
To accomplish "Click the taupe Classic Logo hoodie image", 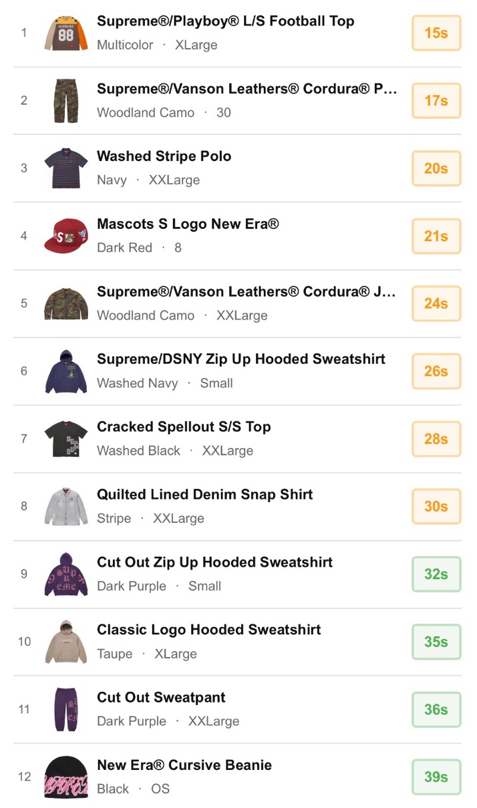I will (x=66, y=642).
